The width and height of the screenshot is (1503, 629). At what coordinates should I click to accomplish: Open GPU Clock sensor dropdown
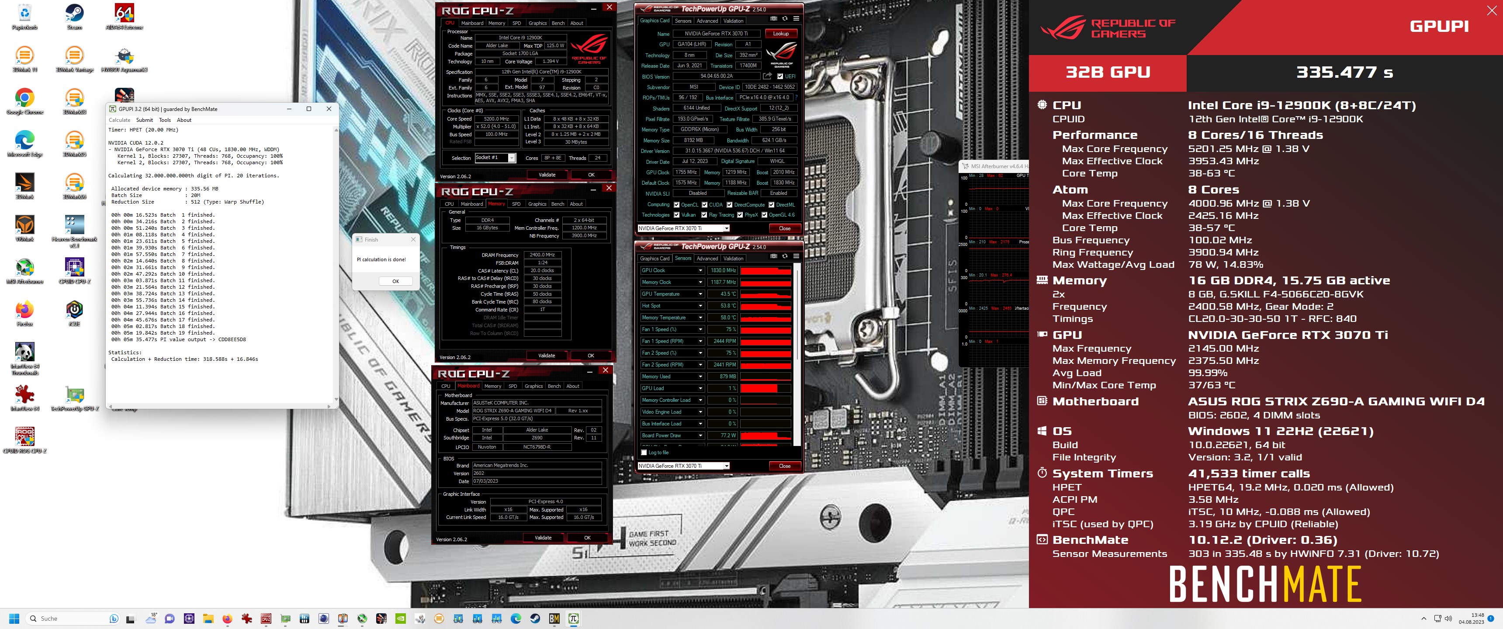pyautogui.click(x=700, y=271)
